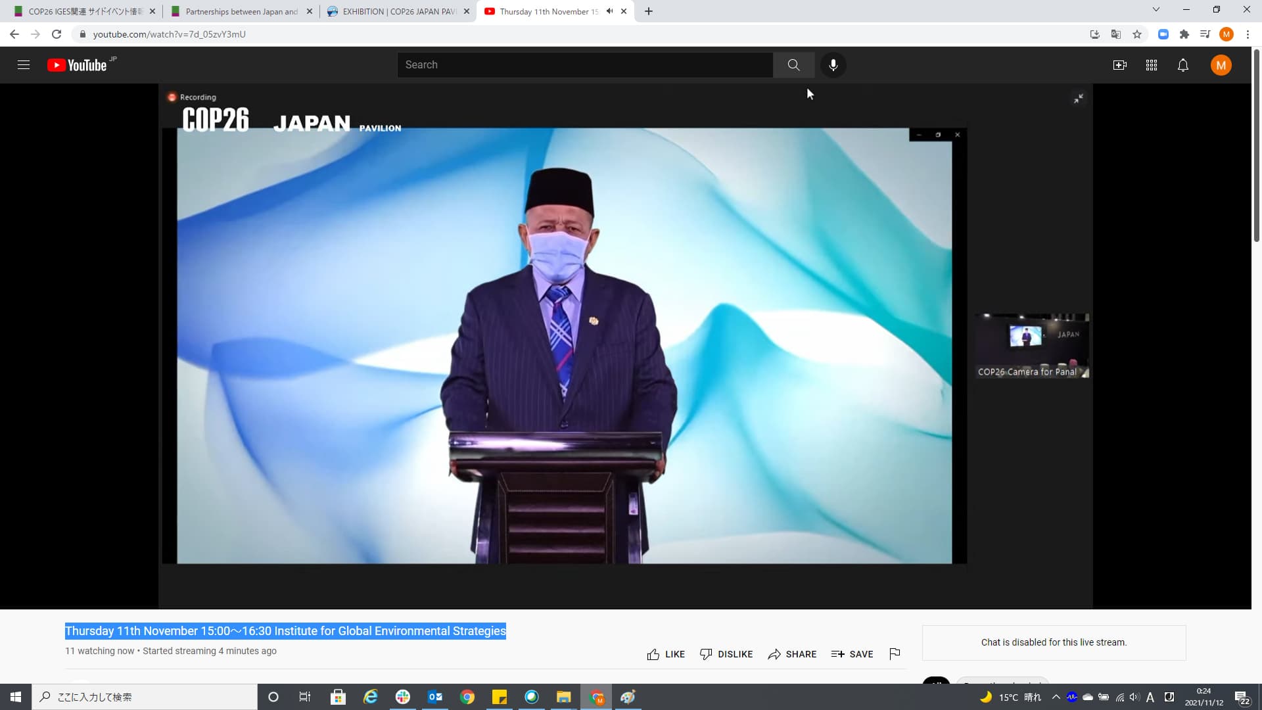1262x710 pixels.
Task: Dislike the live stream video
Action: [x=726, y=654]
